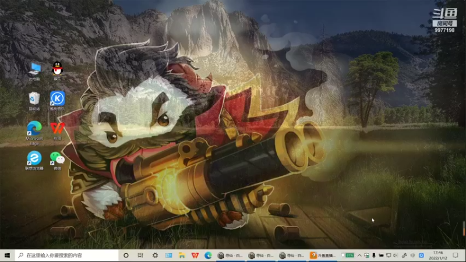Open the blue Mail-like app on taskbar
Image resolution: width=466 pixels, height=262 pixels.
(168, 255)
